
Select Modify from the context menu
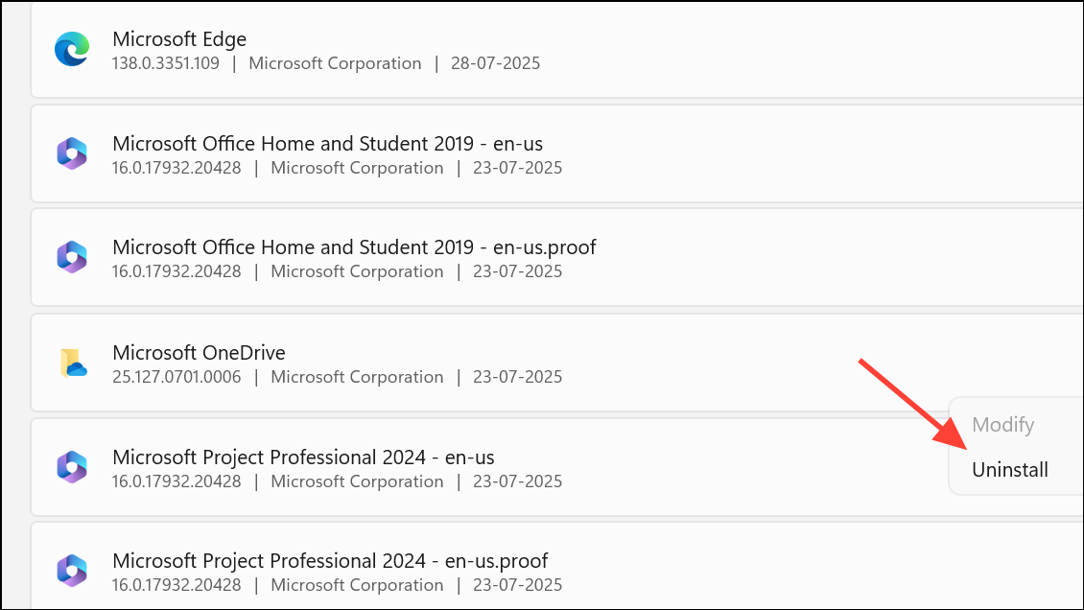pos(1003,425)
